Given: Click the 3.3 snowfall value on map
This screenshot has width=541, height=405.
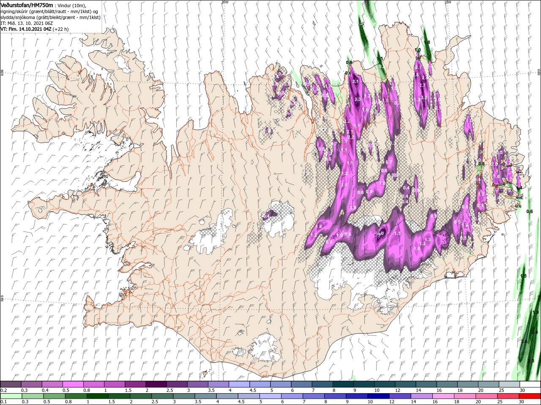Looking at the screenshot, I should click(357, 99).
